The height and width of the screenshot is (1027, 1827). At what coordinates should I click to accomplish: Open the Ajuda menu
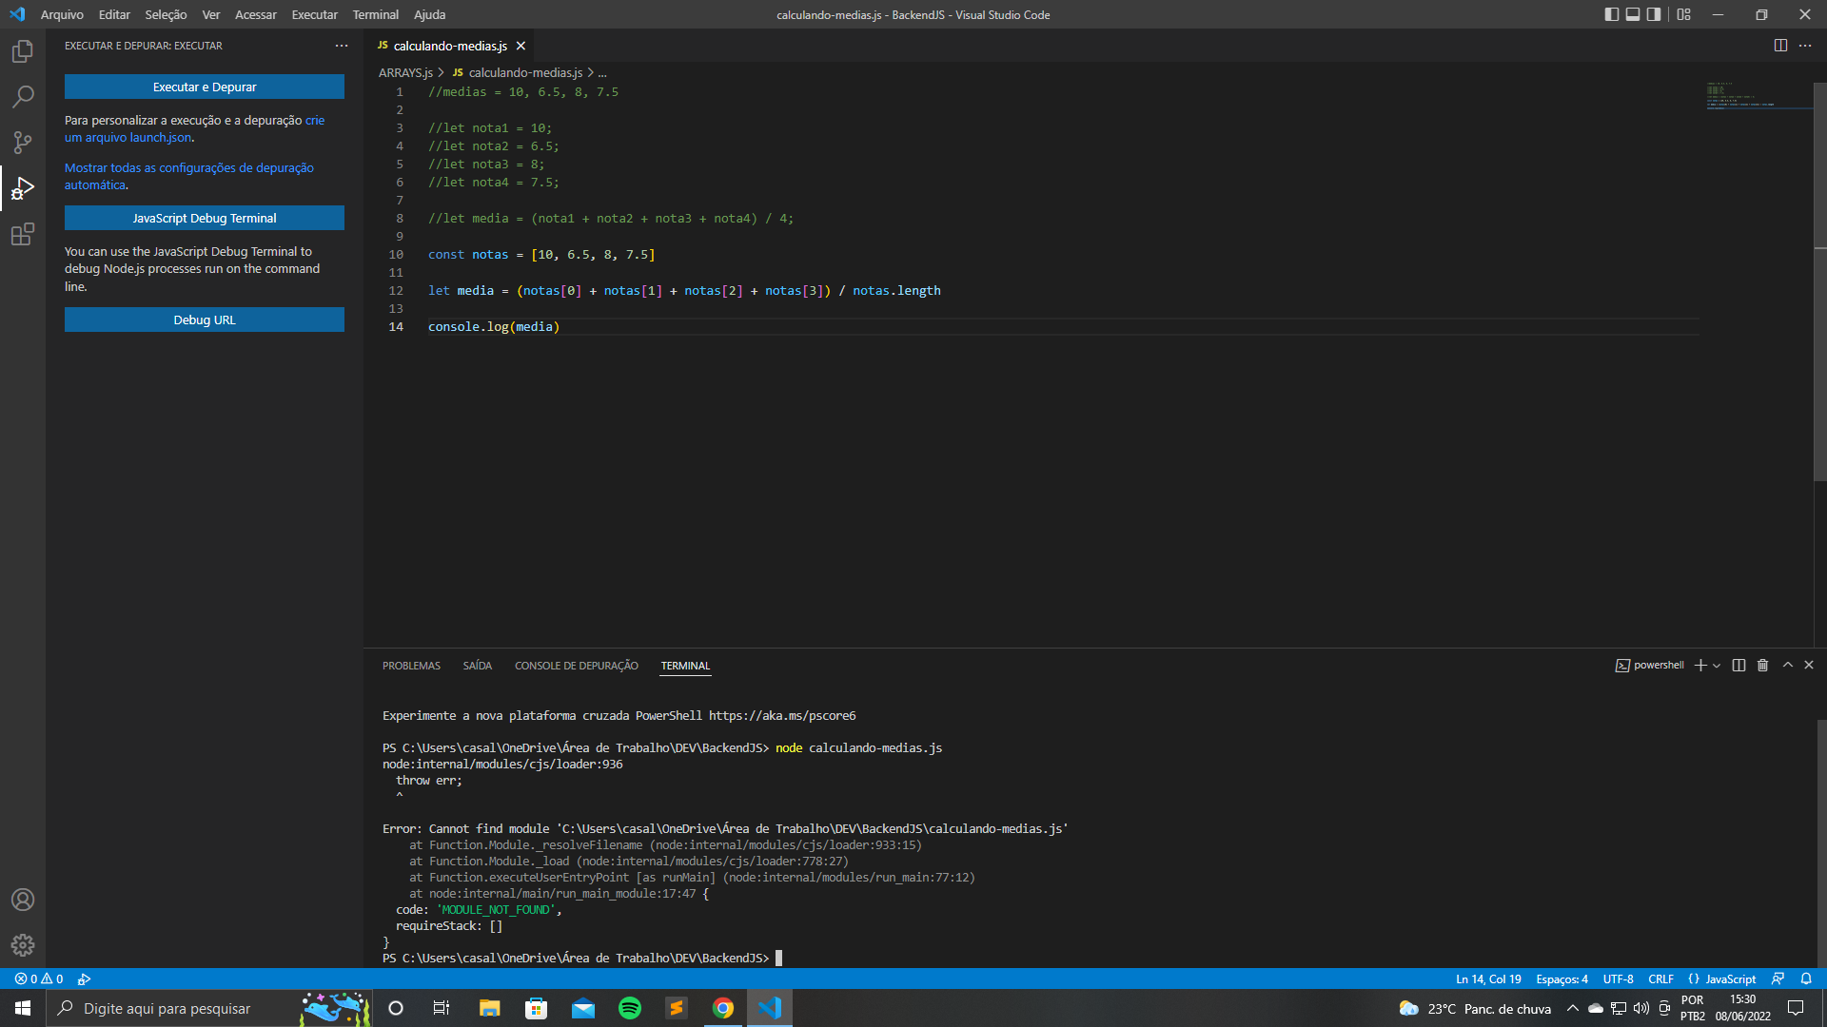pyautogui.click(x=429, y=14)
